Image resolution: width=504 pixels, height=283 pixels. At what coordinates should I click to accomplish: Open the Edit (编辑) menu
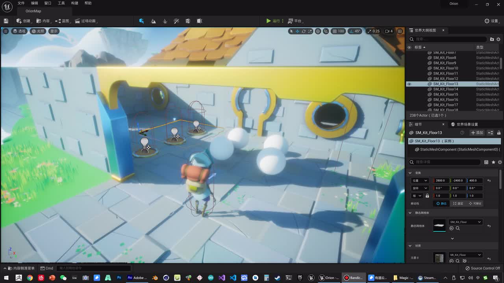34,3
